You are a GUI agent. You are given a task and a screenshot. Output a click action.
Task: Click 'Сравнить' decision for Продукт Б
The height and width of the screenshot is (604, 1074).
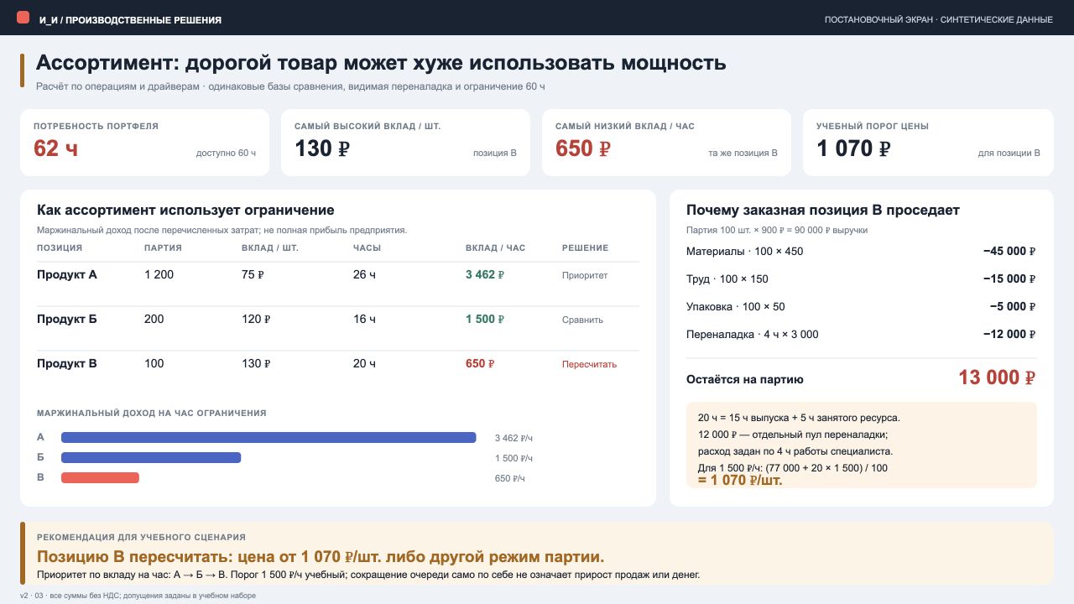tap(582, 320)
